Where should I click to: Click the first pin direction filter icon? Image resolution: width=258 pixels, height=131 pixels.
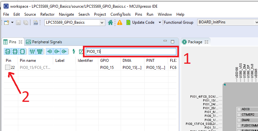pos(50,51)
